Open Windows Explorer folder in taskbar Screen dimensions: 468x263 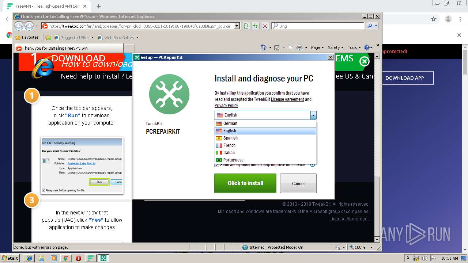pyautogui.click(x=41, y=258)
